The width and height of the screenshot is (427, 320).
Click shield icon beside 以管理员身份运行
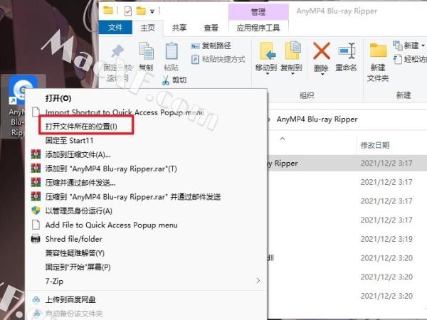[36, 210]
